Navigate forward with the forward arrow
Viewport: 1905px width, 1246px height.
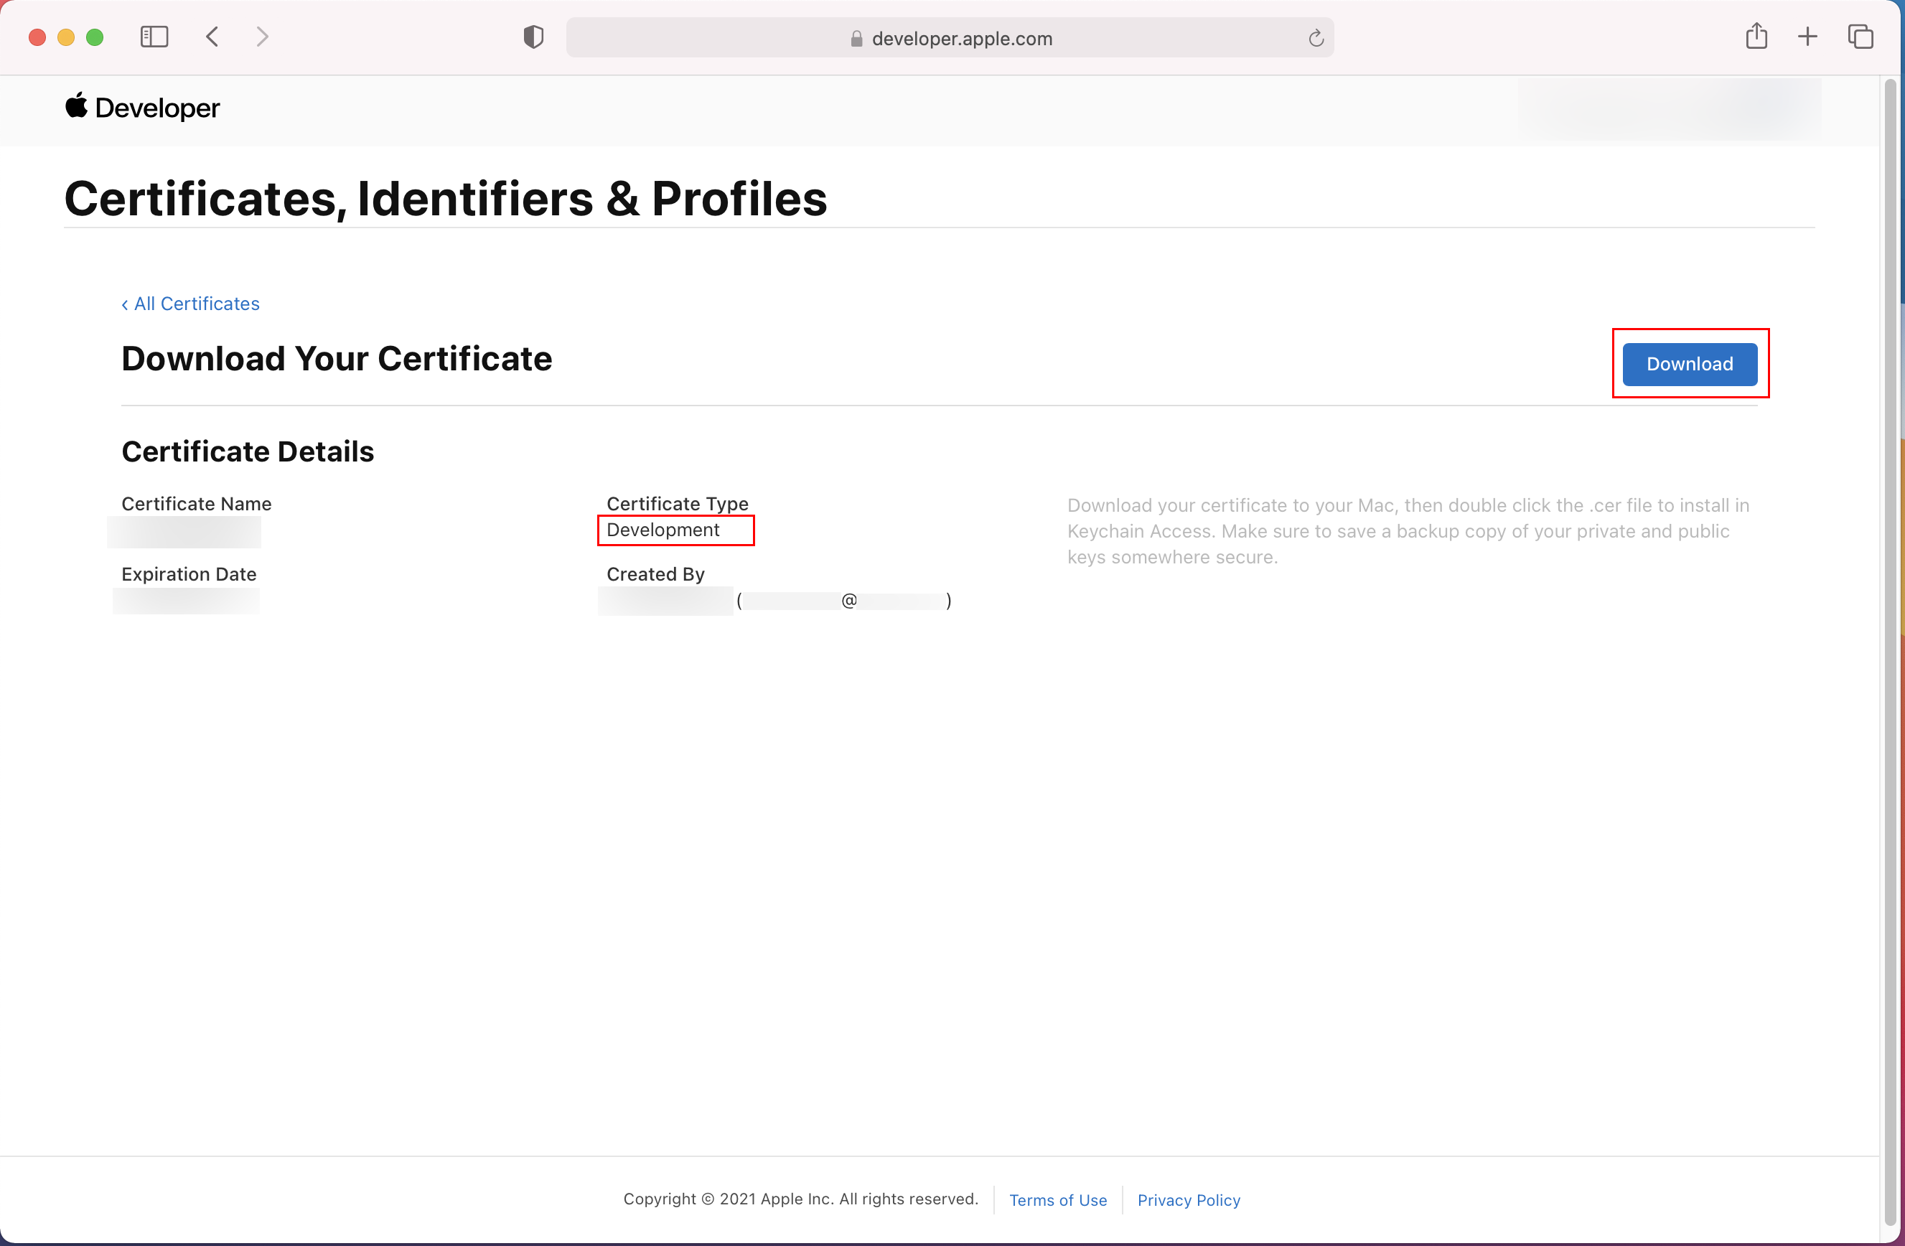click(x=263, y=37)
